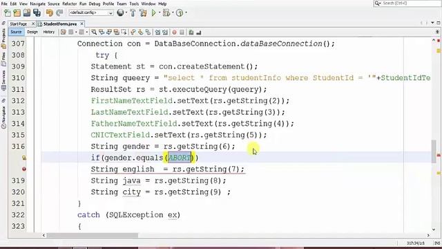Click the New File icon
The image size is (442, 249).
pyautogui.click(x=8, y=12)
